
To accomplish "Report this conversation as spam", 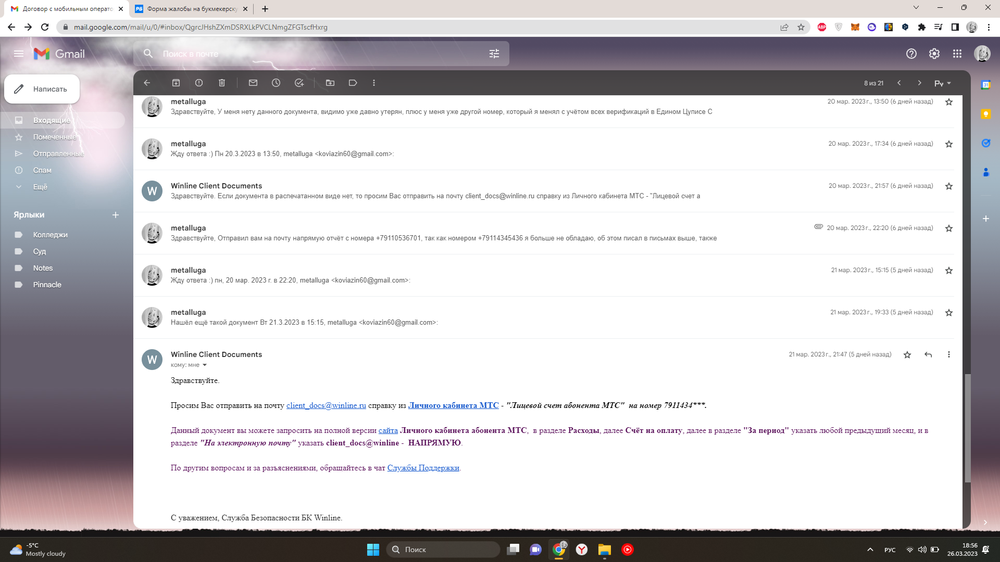I will coord(199,83).
